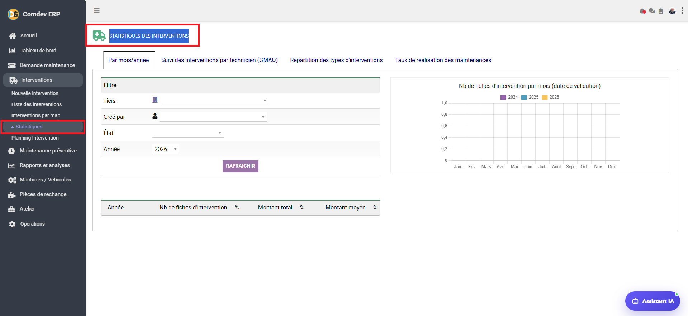Open Répartition des types d'interventions tab
Viewport: 688px width, 316px height.
336,60
